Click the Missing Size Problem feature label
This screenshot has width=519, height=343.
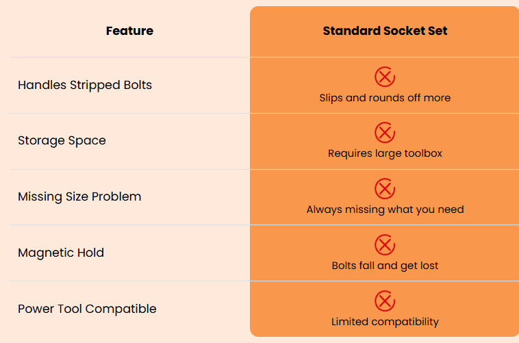[79, 196]
